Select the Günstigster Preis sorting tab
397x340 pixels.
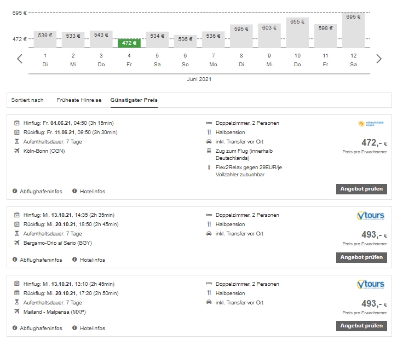[x=134, y=100]
